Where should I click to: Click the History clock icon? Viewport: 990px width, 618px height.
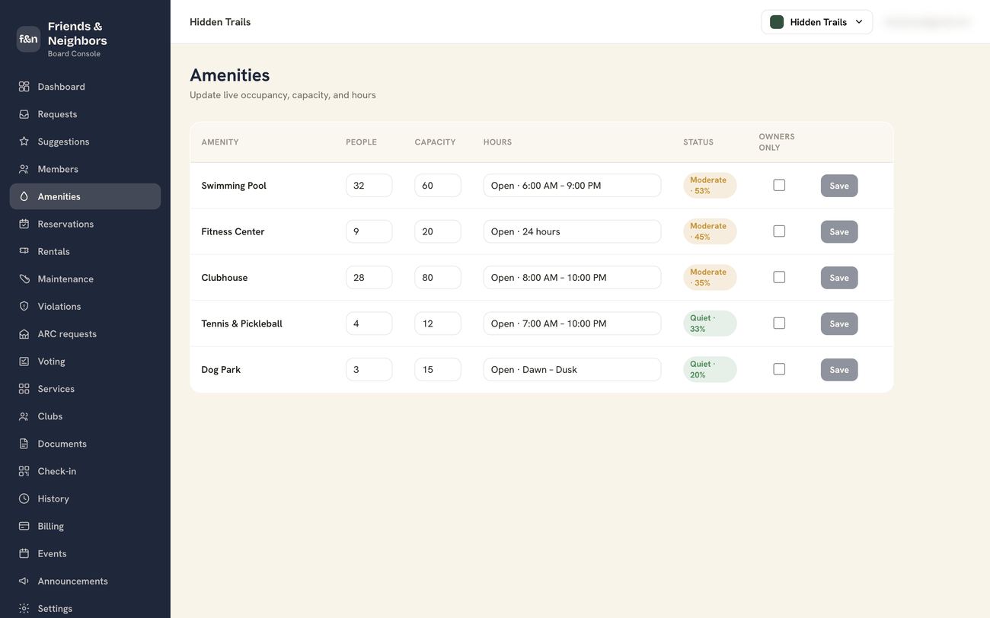click(x=24, y=499)
